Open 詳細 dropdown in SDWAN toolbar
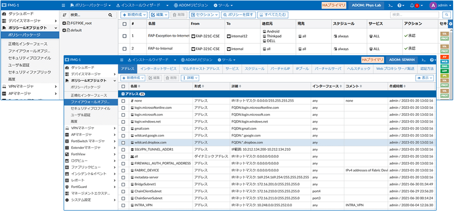 190,78
